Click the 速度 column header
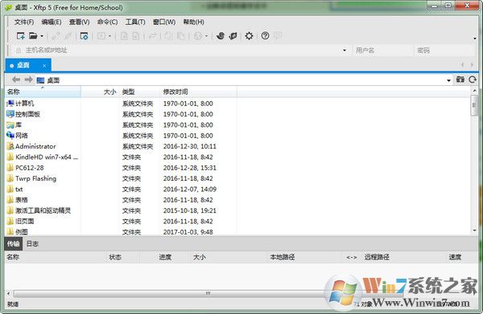 [x=455, y=257]
